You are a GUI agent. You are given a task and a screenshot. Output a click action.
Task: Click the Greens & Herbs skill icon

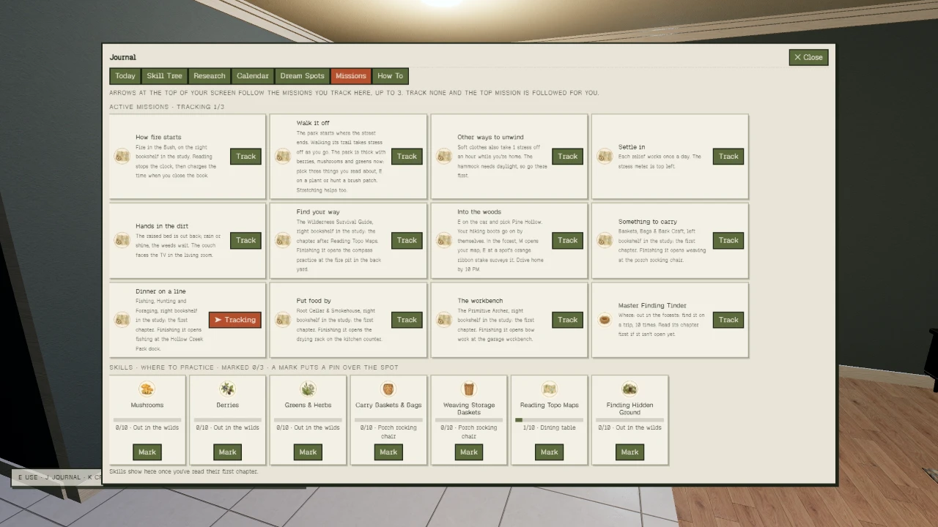[x=309, y=389]
